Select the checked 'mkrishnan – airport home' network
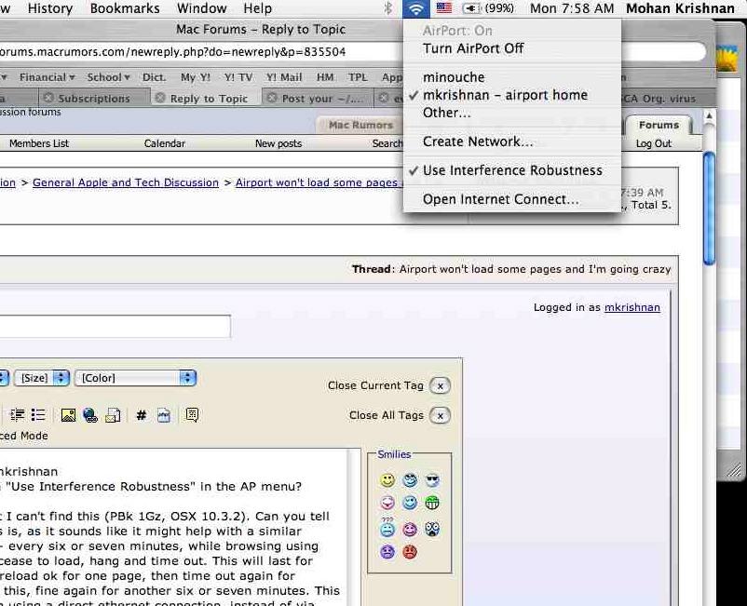747x606 pixels. pyautogui.click(x=512, y=95)
